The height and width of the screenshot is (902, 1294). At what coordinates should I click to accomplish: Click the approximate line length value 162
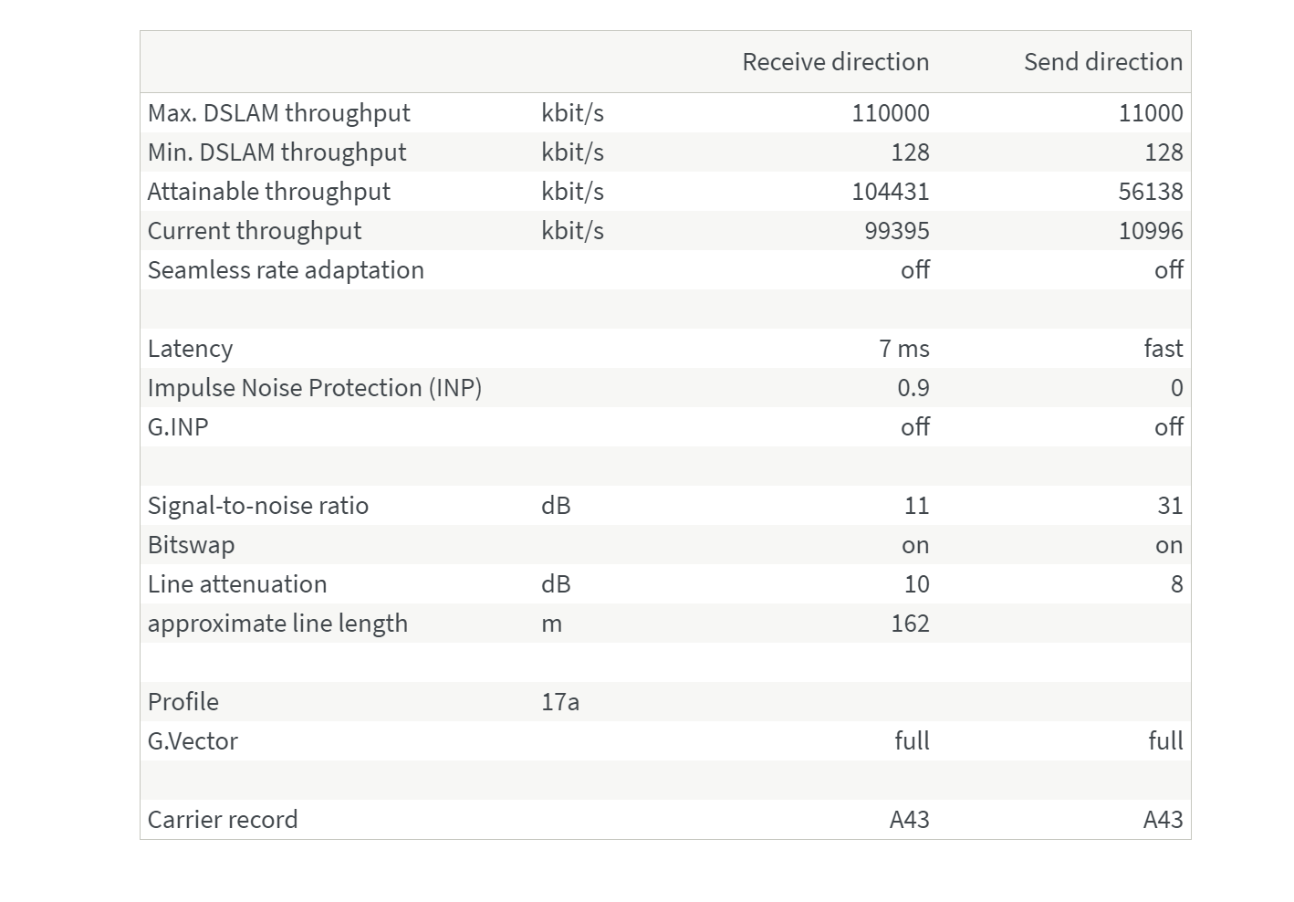click(910, 624)
